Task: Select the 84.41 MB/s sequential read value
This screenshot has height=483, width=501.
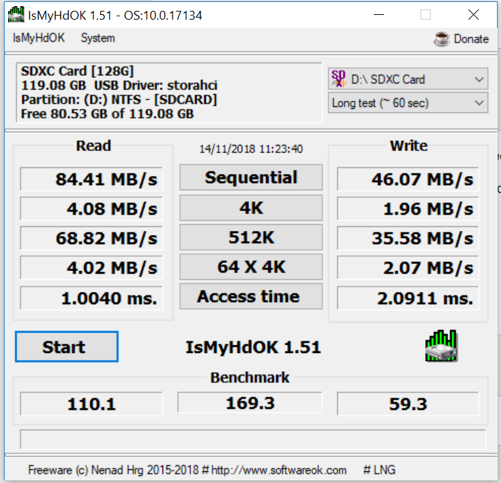Action: 91,179
